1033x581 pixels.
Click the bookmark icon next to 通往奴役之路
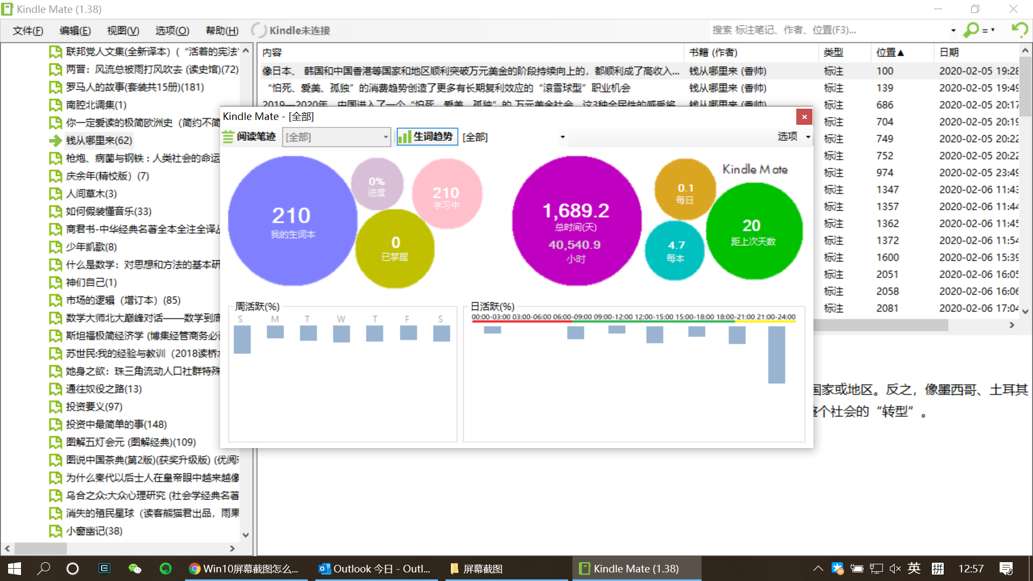pos(55,389)
